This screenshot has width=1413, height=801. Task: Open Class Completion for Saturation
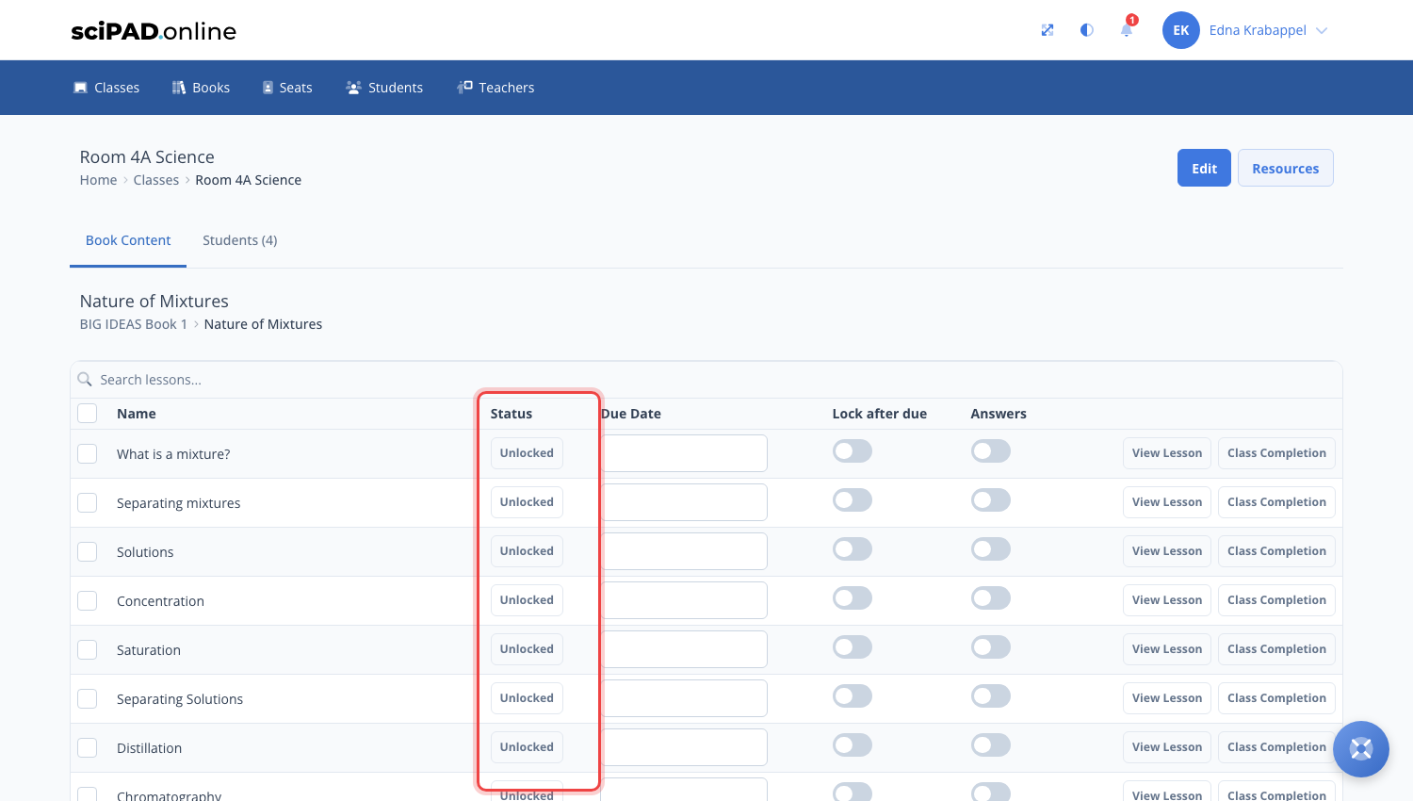coord(1276,649)
